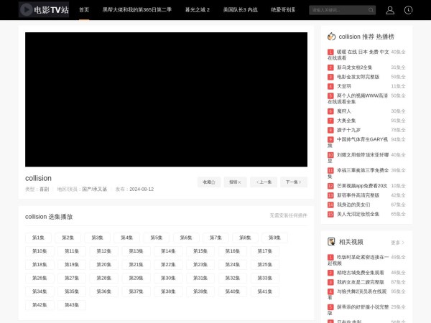Click the 收藏 star favorite button

click(208, 182)
